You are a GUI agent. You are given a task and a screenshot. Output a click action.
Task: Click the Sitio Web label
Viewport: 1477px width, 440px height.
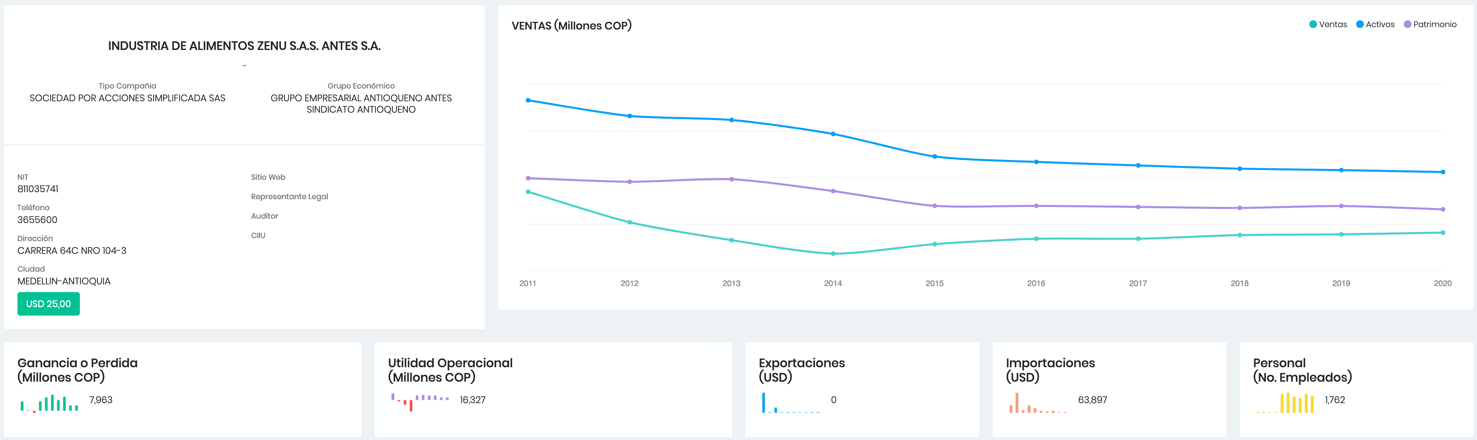268,177
